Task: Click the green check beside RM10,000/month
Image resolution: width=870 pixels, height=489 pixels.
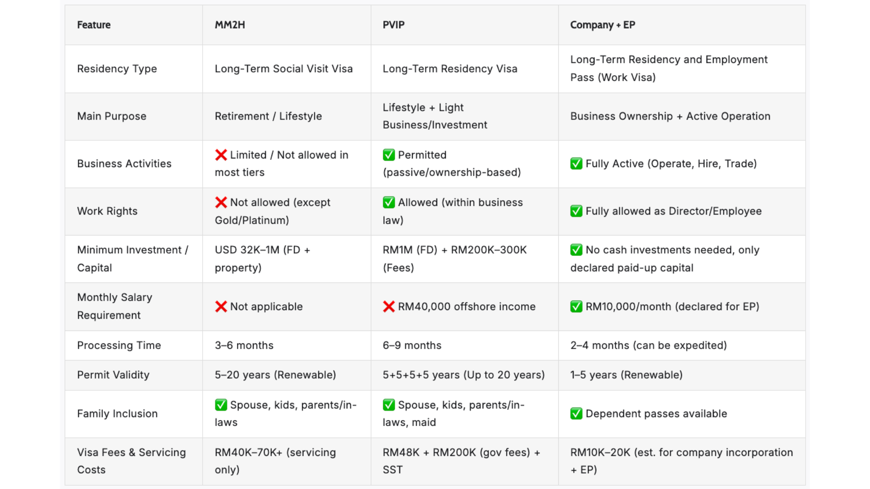Action: tap(576, 307)
